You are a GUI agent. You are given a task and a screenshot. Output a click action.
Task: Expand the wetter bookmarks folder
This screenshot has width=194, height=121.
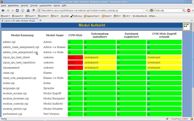coord(43,16)
